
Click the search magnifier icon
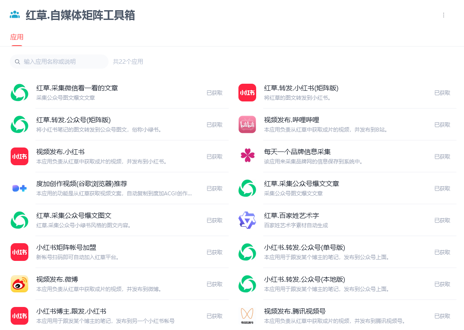[17, 62]
